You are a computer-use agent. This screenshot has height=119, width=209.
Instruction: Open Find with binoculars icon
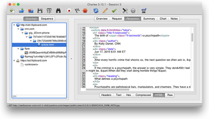click(58, 11)
